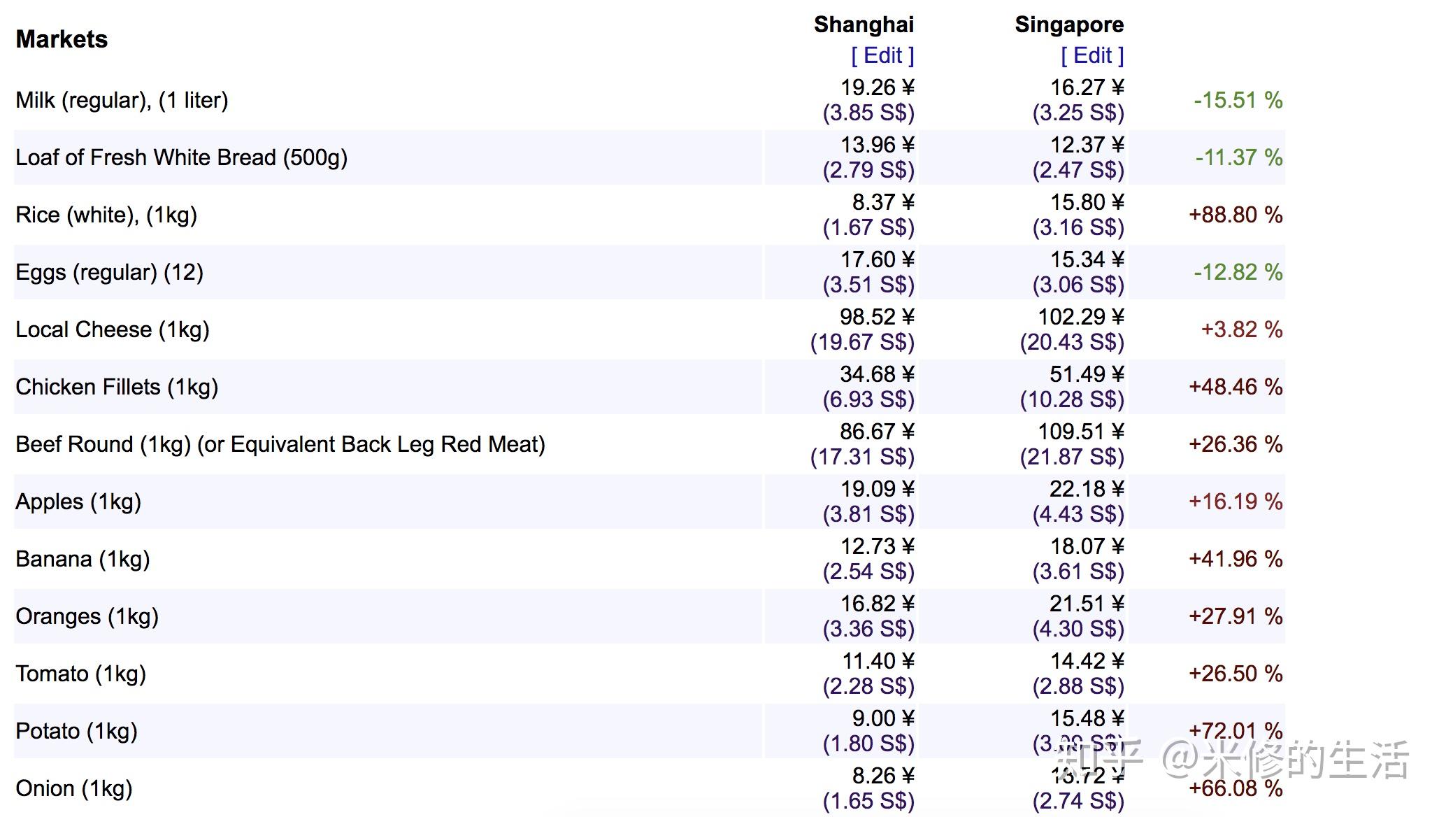Click Apples Shanghai price 19.09 ¥
The width and height of the screenshot is (1446, 817).
[x=878, y=489]
